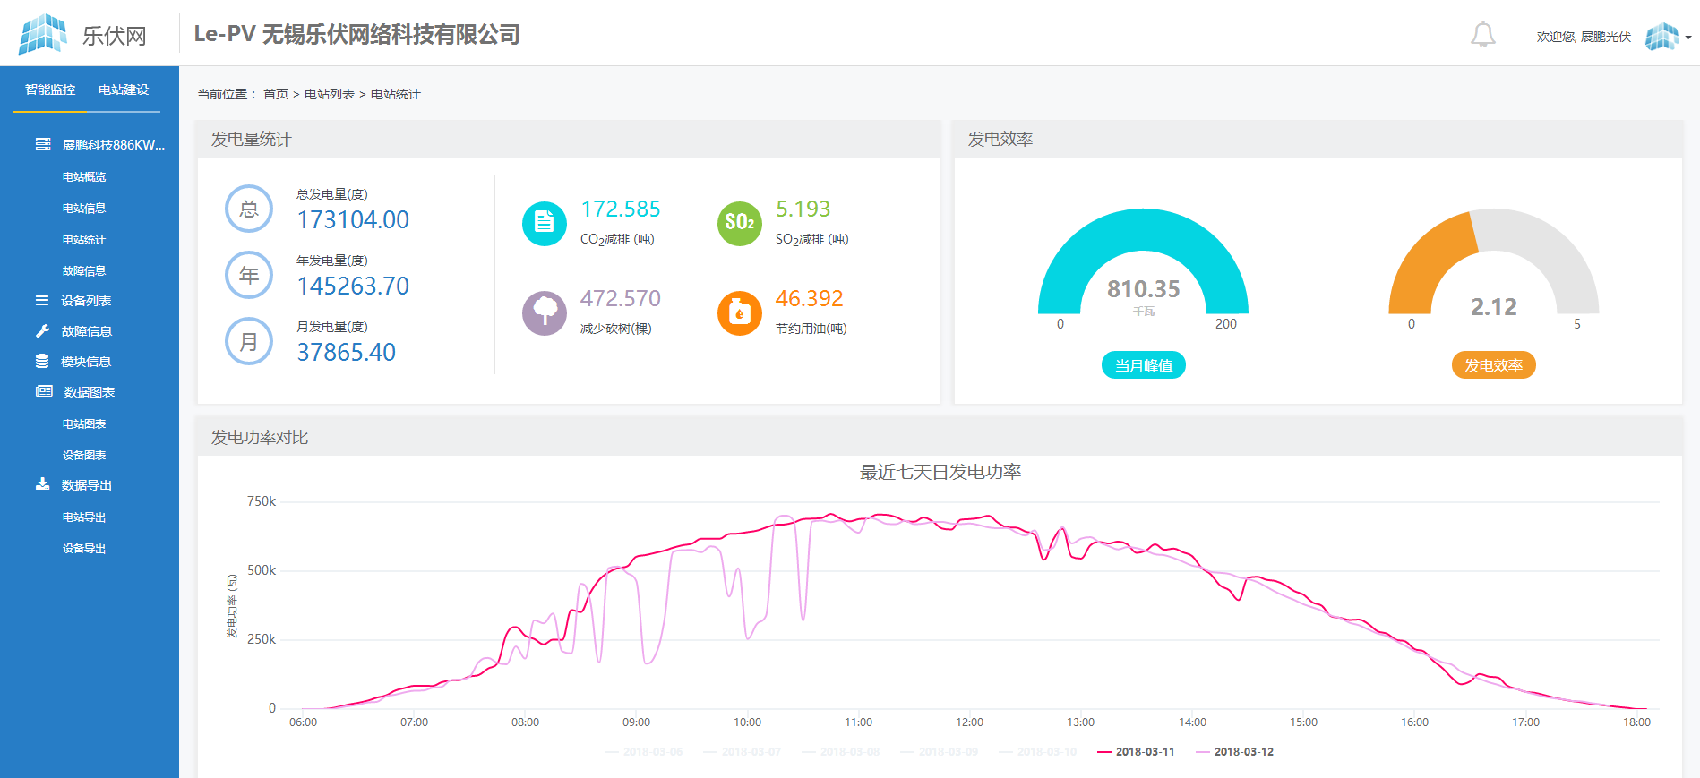The height and width of the screenshot is (778, 1700).
Task: Click the database icon beside 模块信息
Action: point(42,362)
